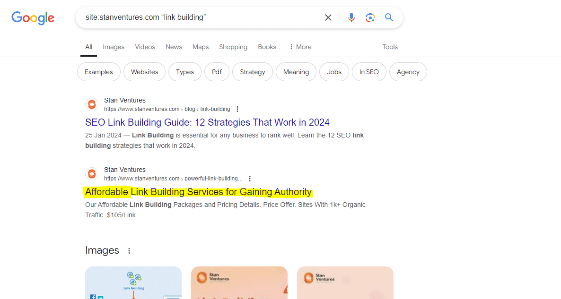The height and width of the screenshot is (299, 561).
Task: Select the Pdf filter chip
Action: coord(217,72)
